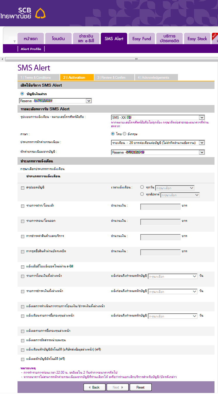Screen dimensions: 218x395
Task: Check แจ้งเมื่อมีใบแจ้งยอดใหม่ผ่าน e-Bill checkbox
Action: point(23,267)
